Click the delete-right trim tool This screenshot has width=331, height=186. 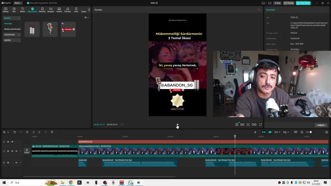click(40, 132)
